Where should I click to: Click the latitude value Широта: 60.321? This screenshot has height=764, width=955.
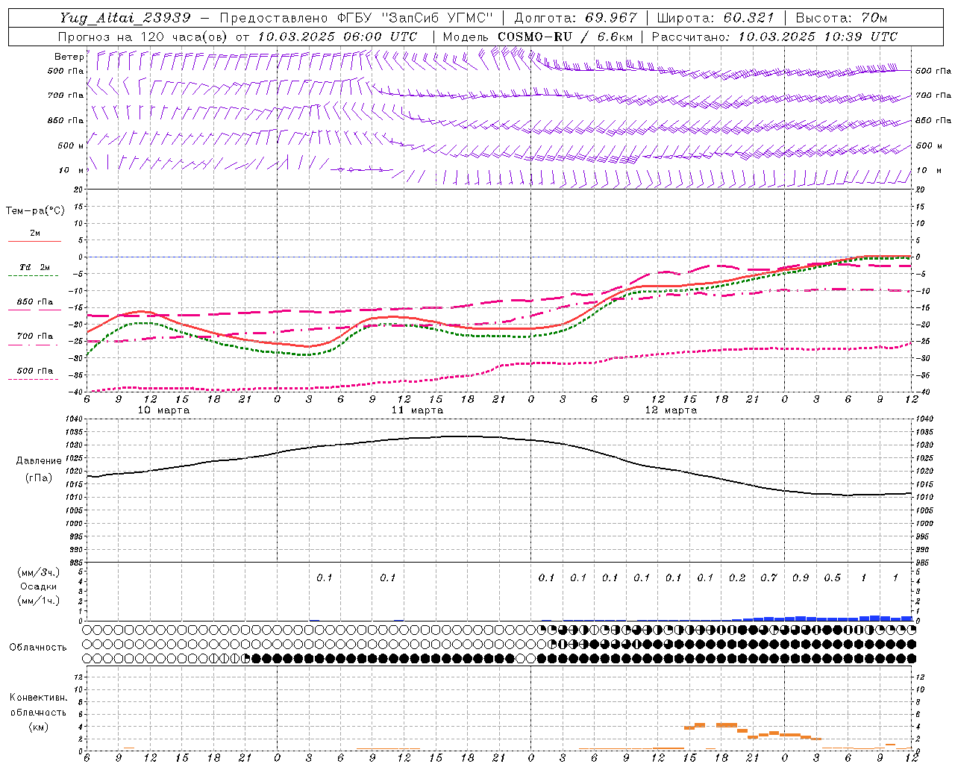716,18
